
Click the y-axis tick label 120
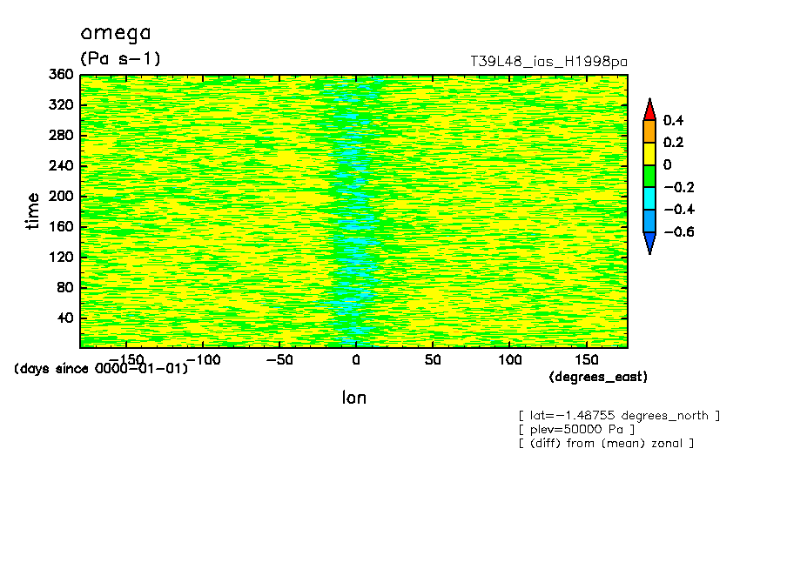point(61,257)
